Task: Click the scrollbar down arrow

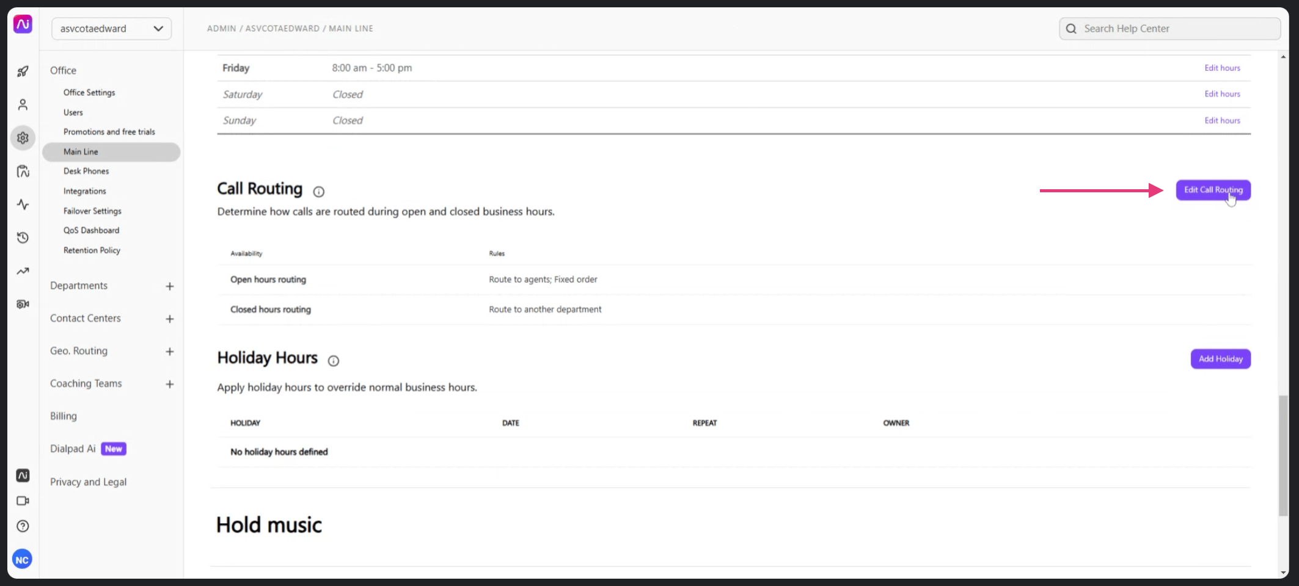Action: (x=1283, y=573)
